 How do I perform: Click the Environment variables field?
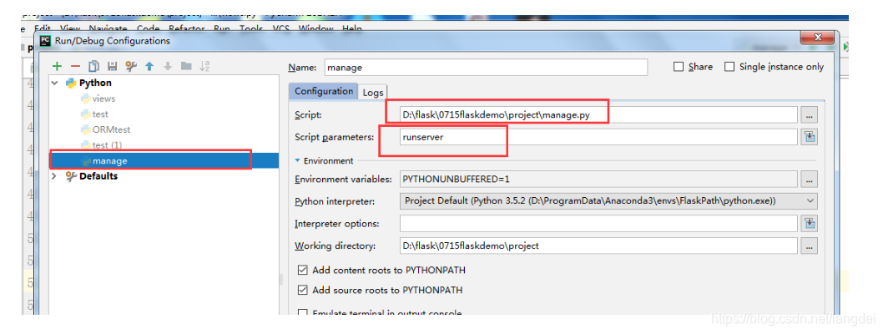pos(598,180)
